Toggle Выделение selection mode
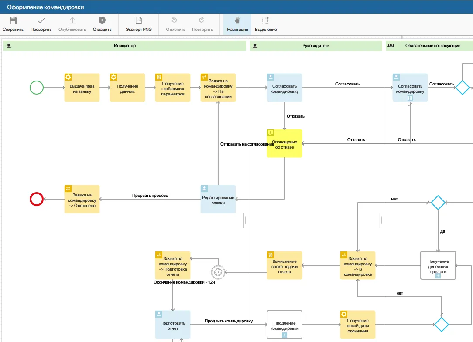This screenshot has width=473, height=342. point(265,20)
